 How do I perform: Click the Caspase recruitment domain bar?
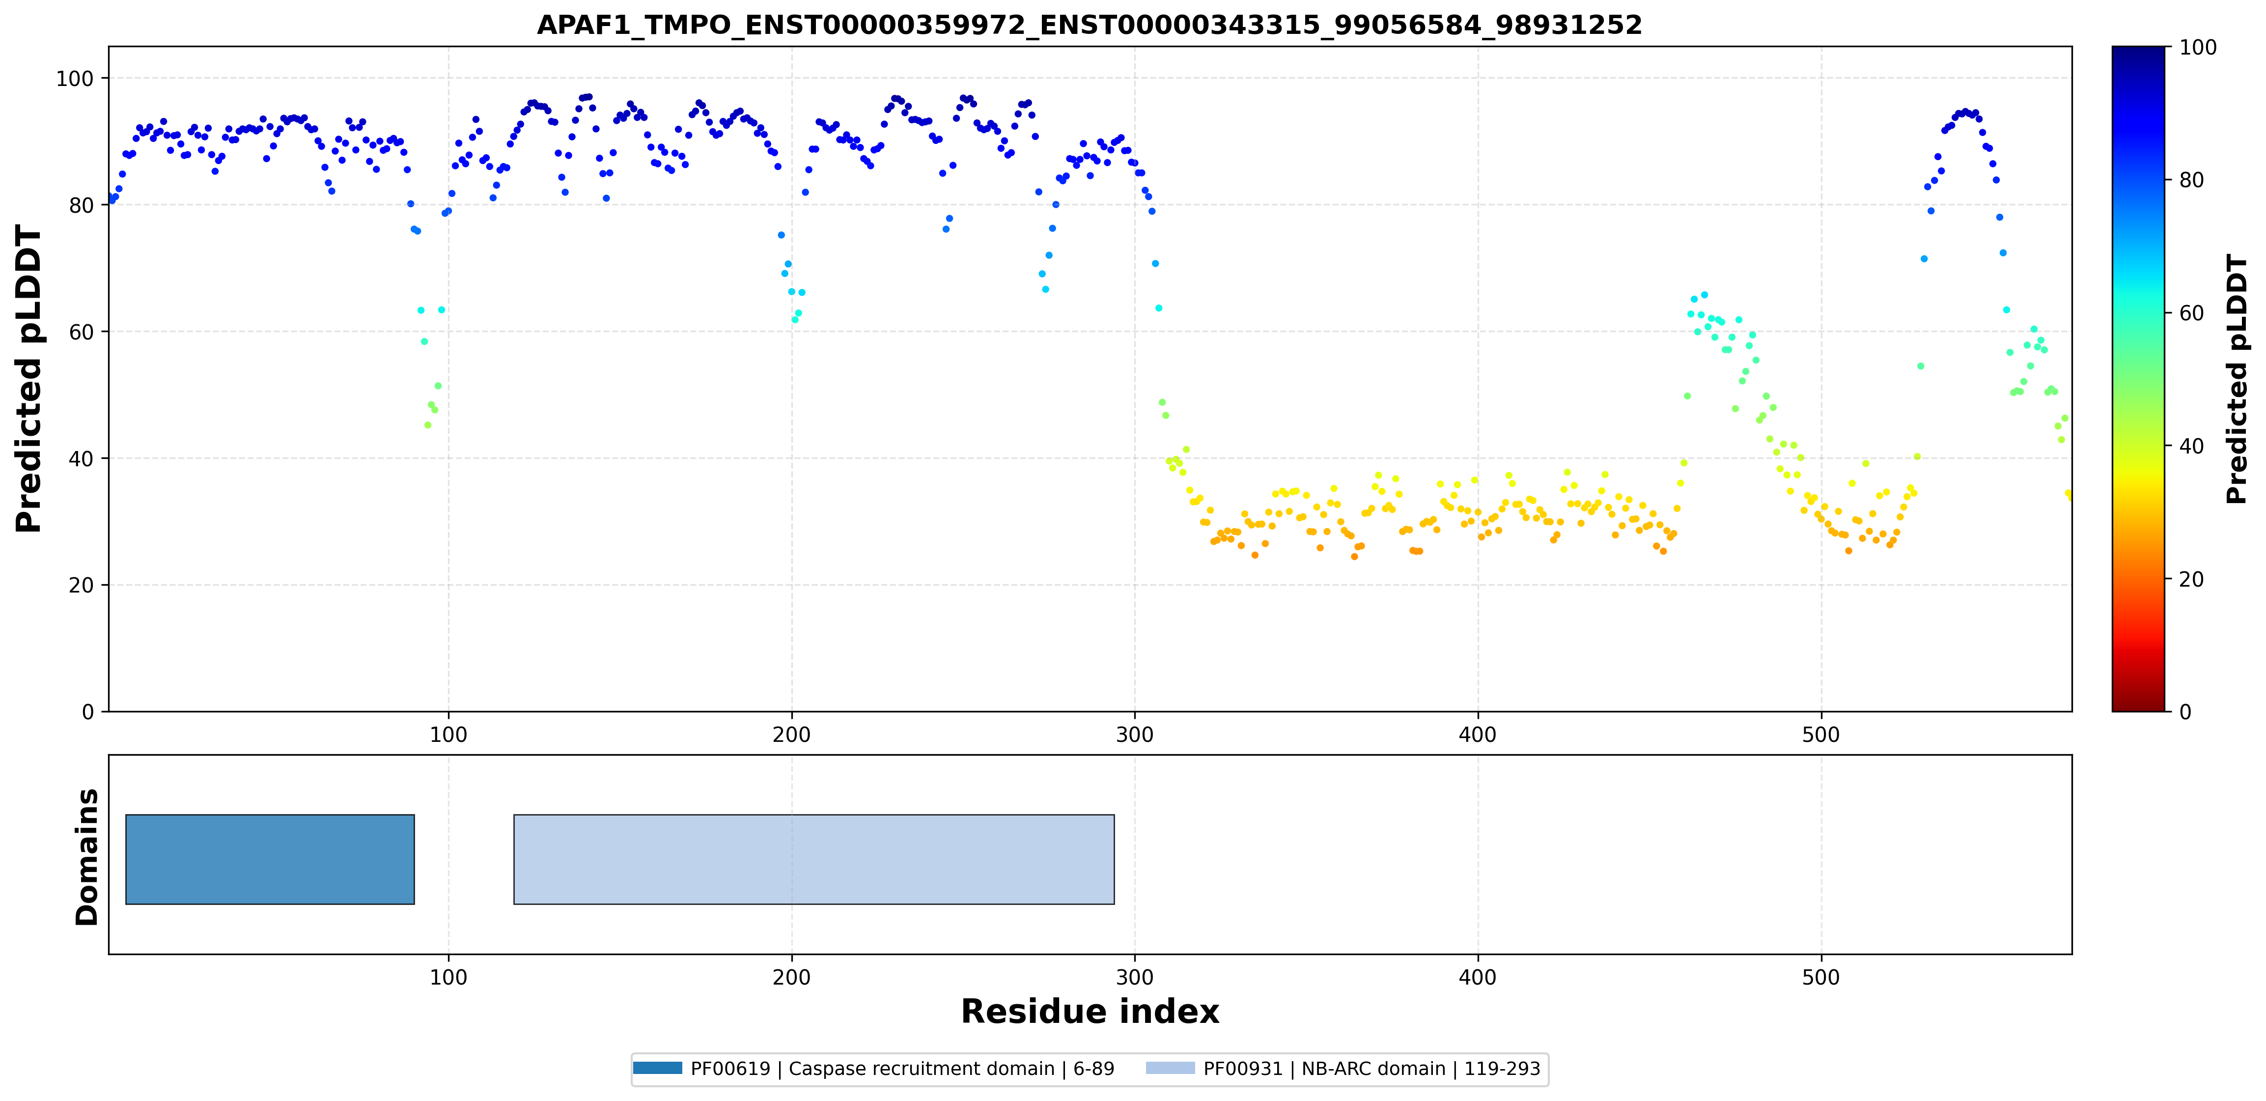click(270, 859)
